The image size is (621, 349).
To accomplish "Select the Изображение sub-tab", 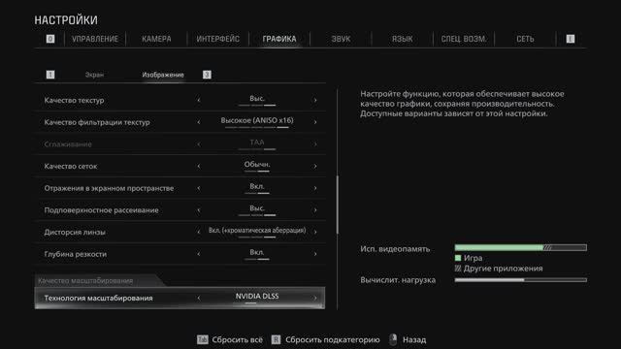I will (x=163, y=75).
